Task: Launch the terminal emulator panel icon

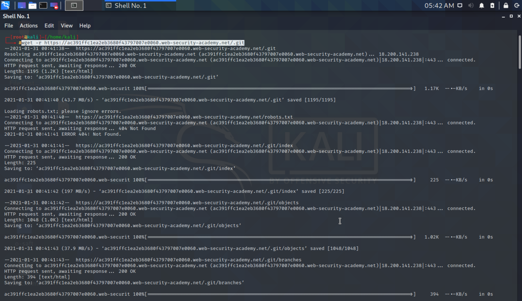Action: pyautogui.click(x=43, y=6)
